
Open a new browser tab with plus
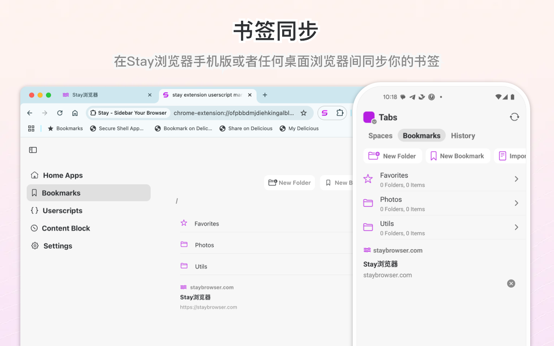[265, 95]
